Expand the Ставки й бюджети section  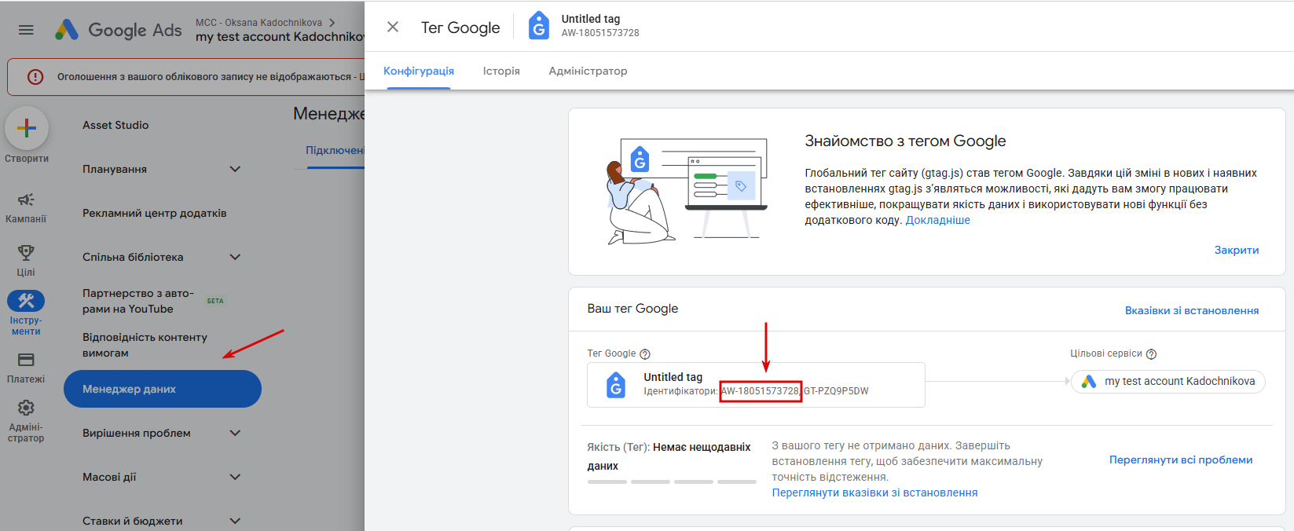pos(235,521)
